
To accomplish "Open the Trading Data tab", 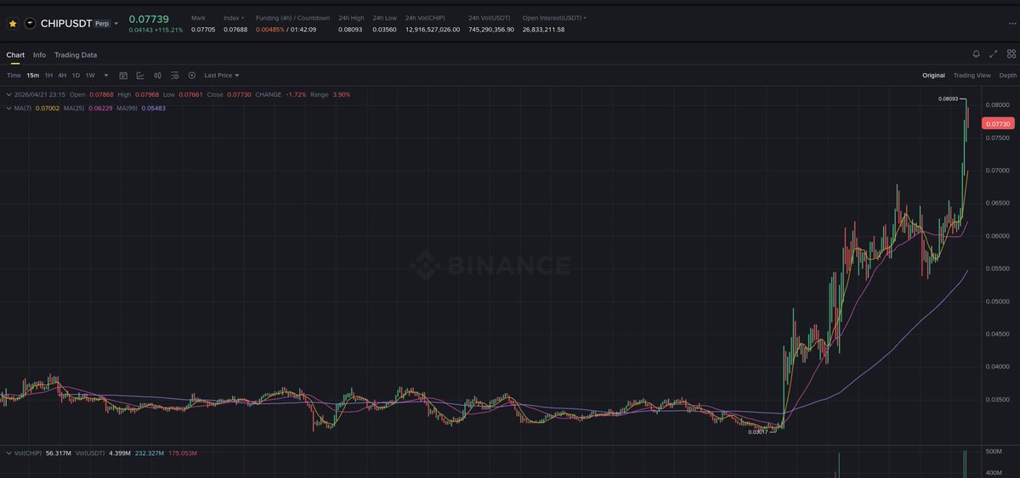I will click(x=76, y=55).
